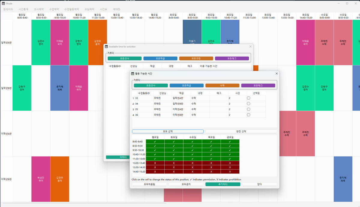The image size is (360, 207).
Task: Close the 활동 가능한 시간 dialog with X
Action: pos(276,73)
